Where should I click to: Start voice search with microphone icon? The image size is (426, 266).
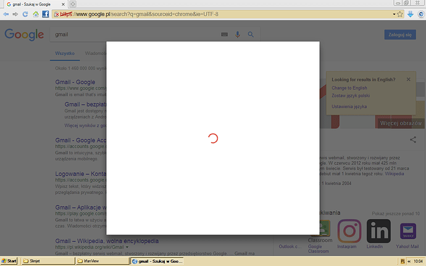click(x=238, y=35)
